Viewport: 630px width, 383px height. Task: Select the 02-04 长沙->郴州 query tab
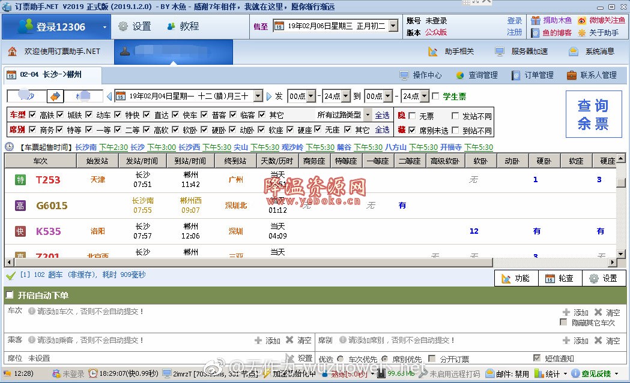pyautogui.click(x=52, y=74)
